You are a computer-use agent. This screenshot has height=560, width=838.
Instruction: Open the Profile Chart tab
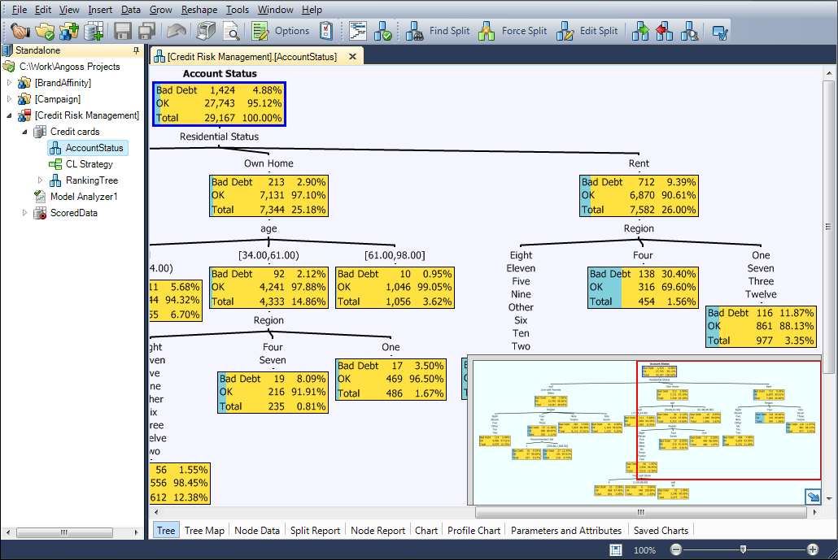[x=474, y=530]
